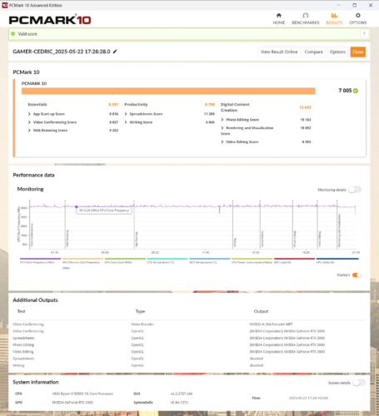Click the Test column header

click(x=21, y=311)
